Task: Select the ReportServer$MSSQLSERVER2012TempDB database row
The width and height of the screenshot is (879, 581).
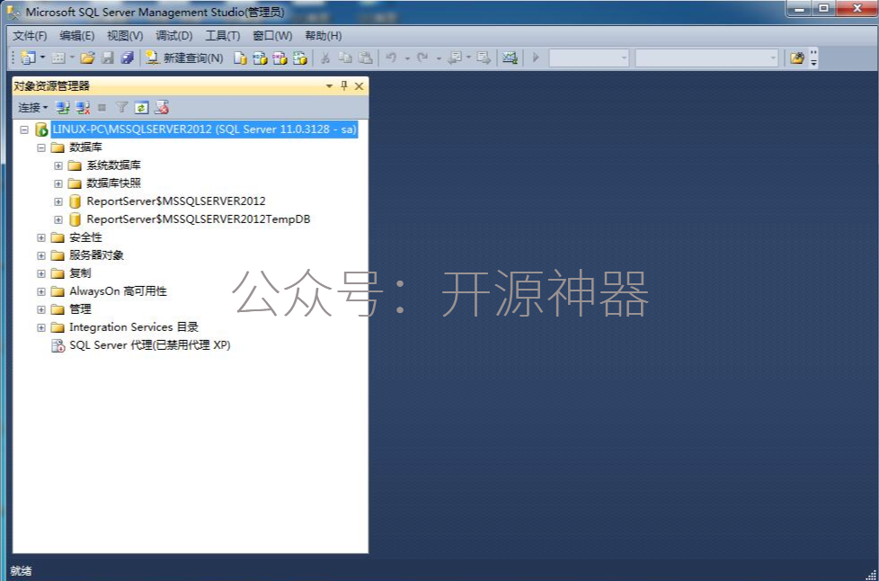Action: coord(198,219)
